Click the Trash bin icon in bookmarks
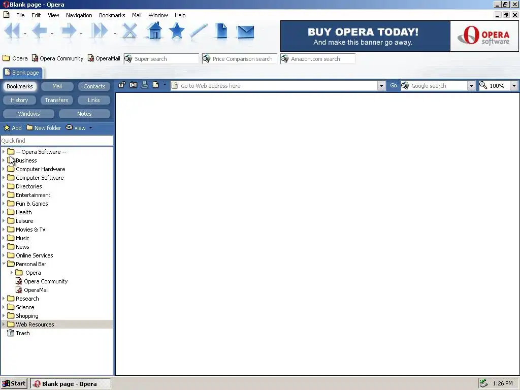This screenshot has width=520, height=390. pyautogui.click(x=11, y=333)
